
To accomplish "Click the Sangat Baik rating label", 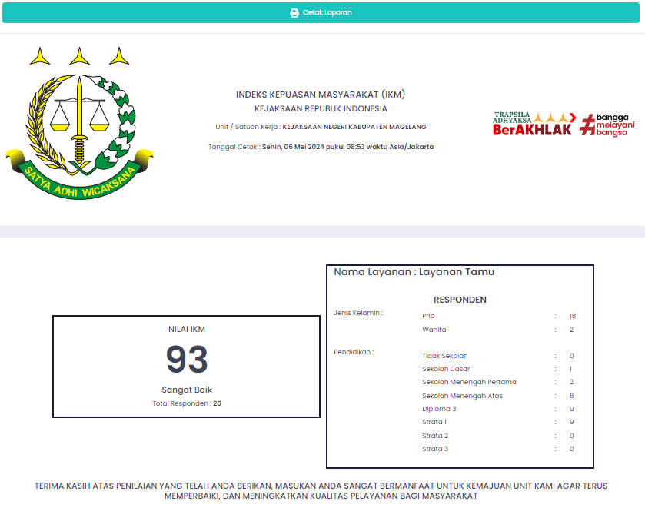I will [x=187, y=390].
